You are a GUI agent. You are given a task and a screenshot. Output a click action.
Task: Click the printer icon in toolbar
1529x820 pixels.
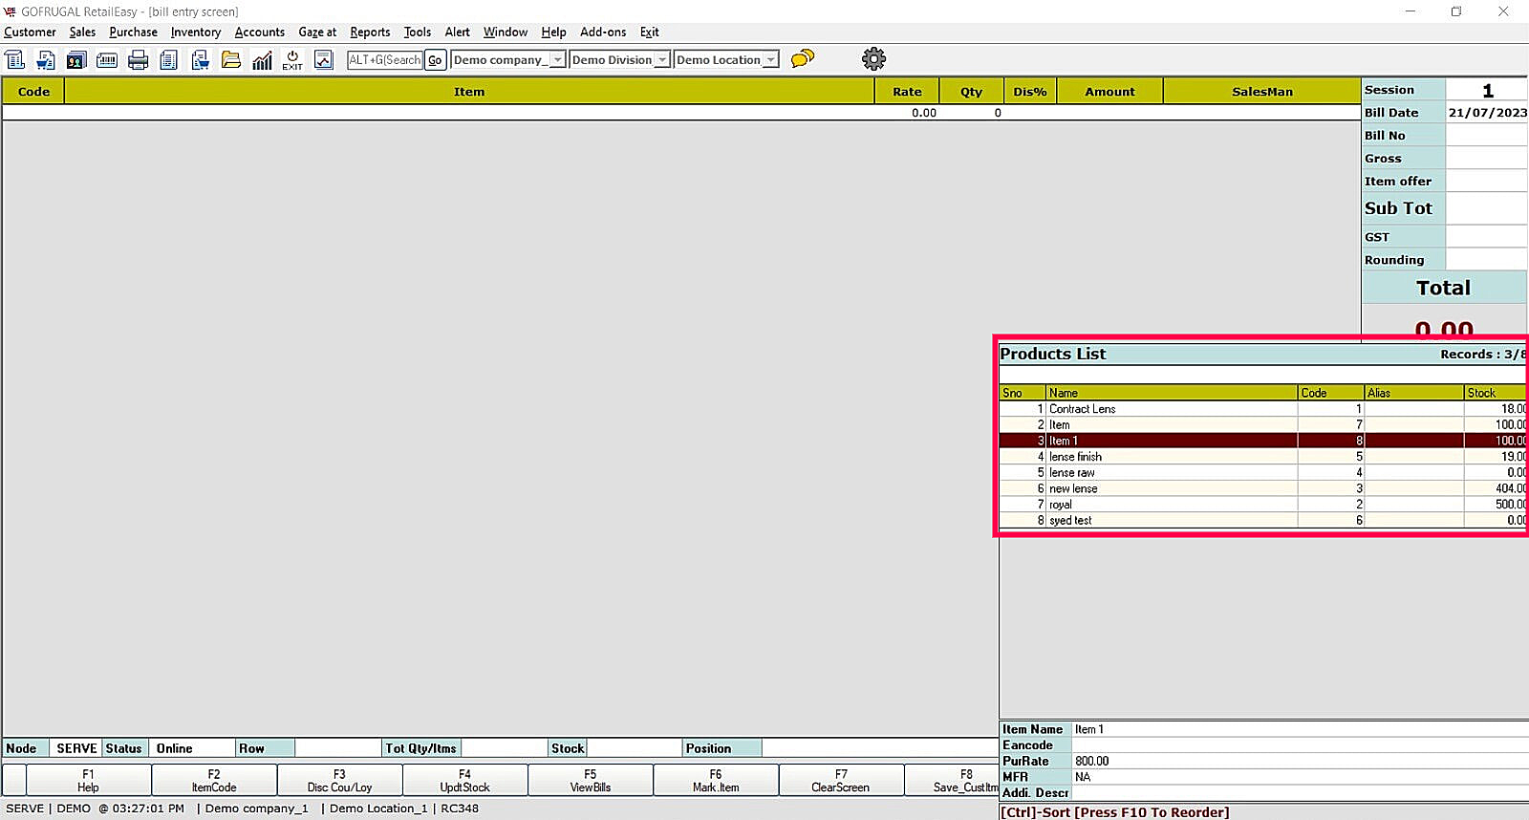click(x=139, y=60)
